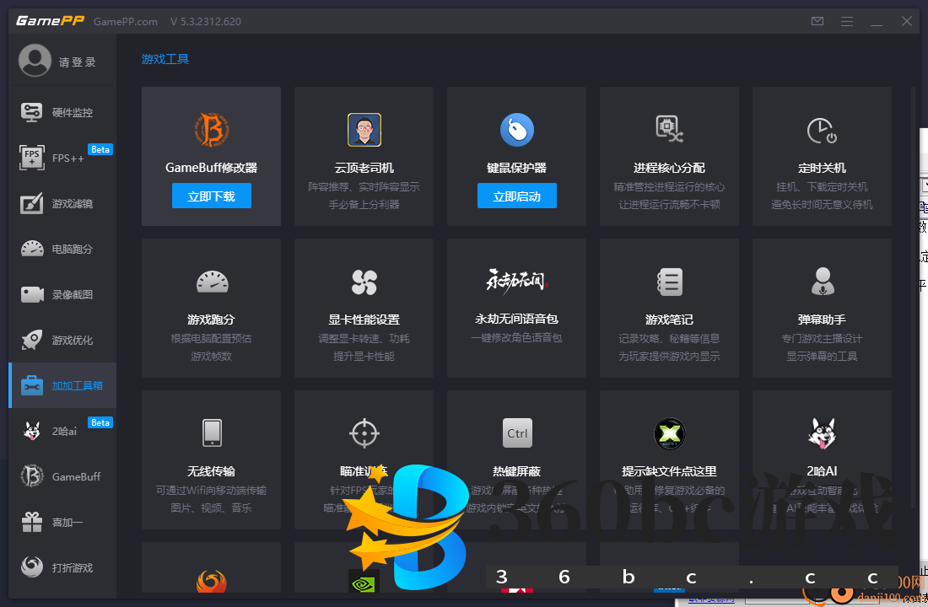The width and height of the screenshot is (928, 607).
Task: Open the 游戏滤镜 game filter tool
Action: point(62,203)
